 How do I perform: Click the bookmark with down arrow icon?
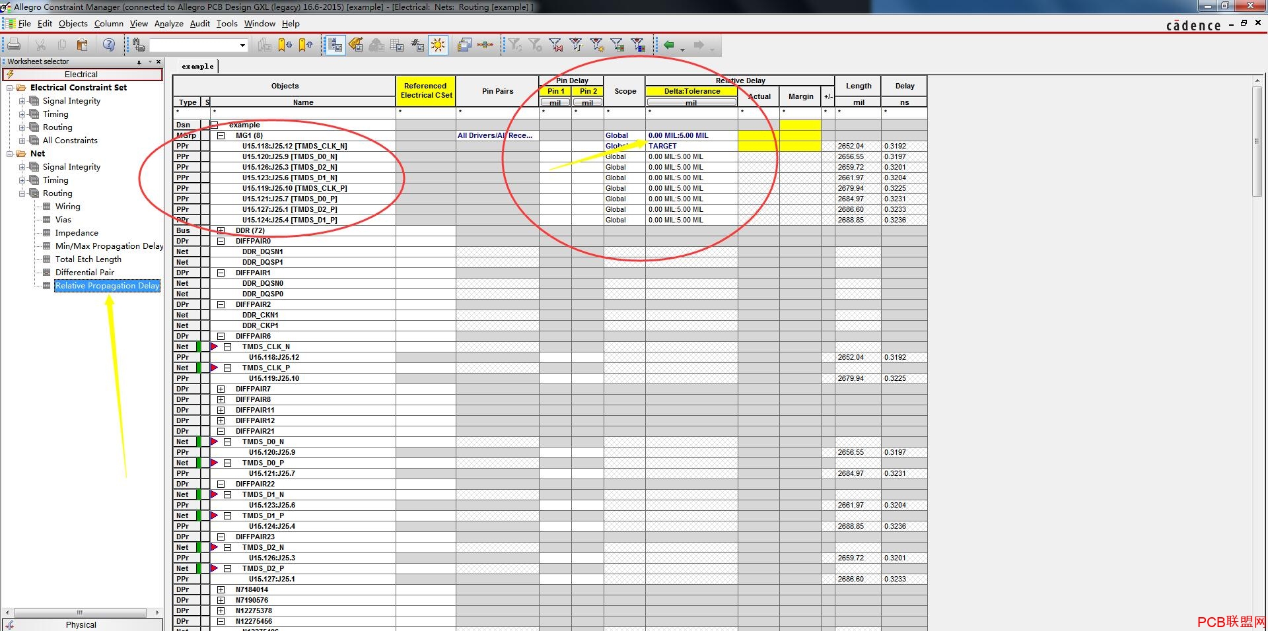coord(285,45)
